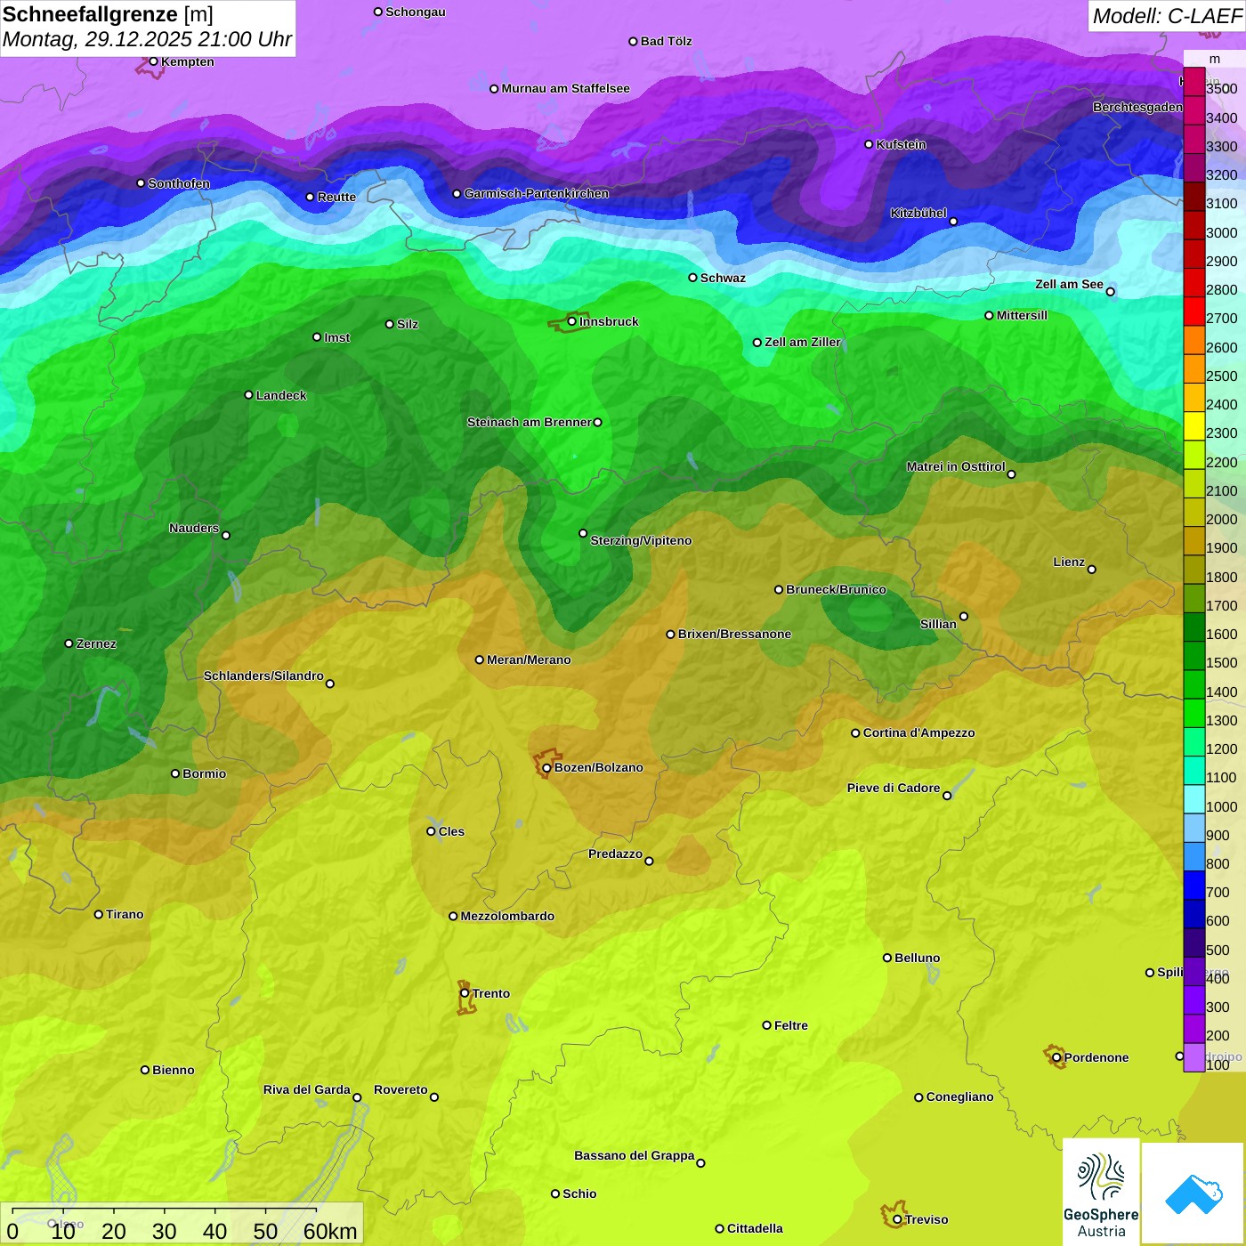This screenshot has height=1246, width=1246.
Task: Click the Meran/Merano location dot
Action: coord(480,659)
